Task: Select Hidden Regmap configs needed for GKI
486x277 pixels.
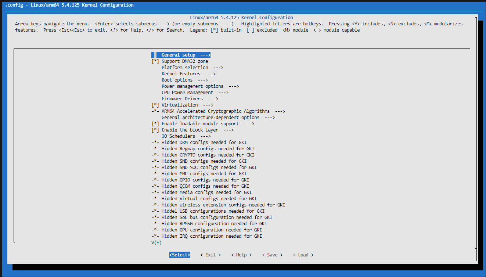Action: pyautogui.click(x=203, y=149)
